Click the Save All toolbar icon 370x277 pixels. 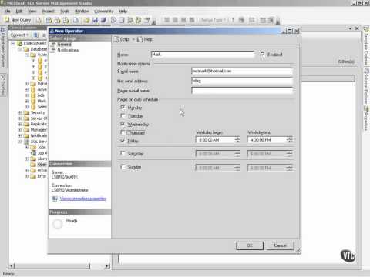coord(103,20)
